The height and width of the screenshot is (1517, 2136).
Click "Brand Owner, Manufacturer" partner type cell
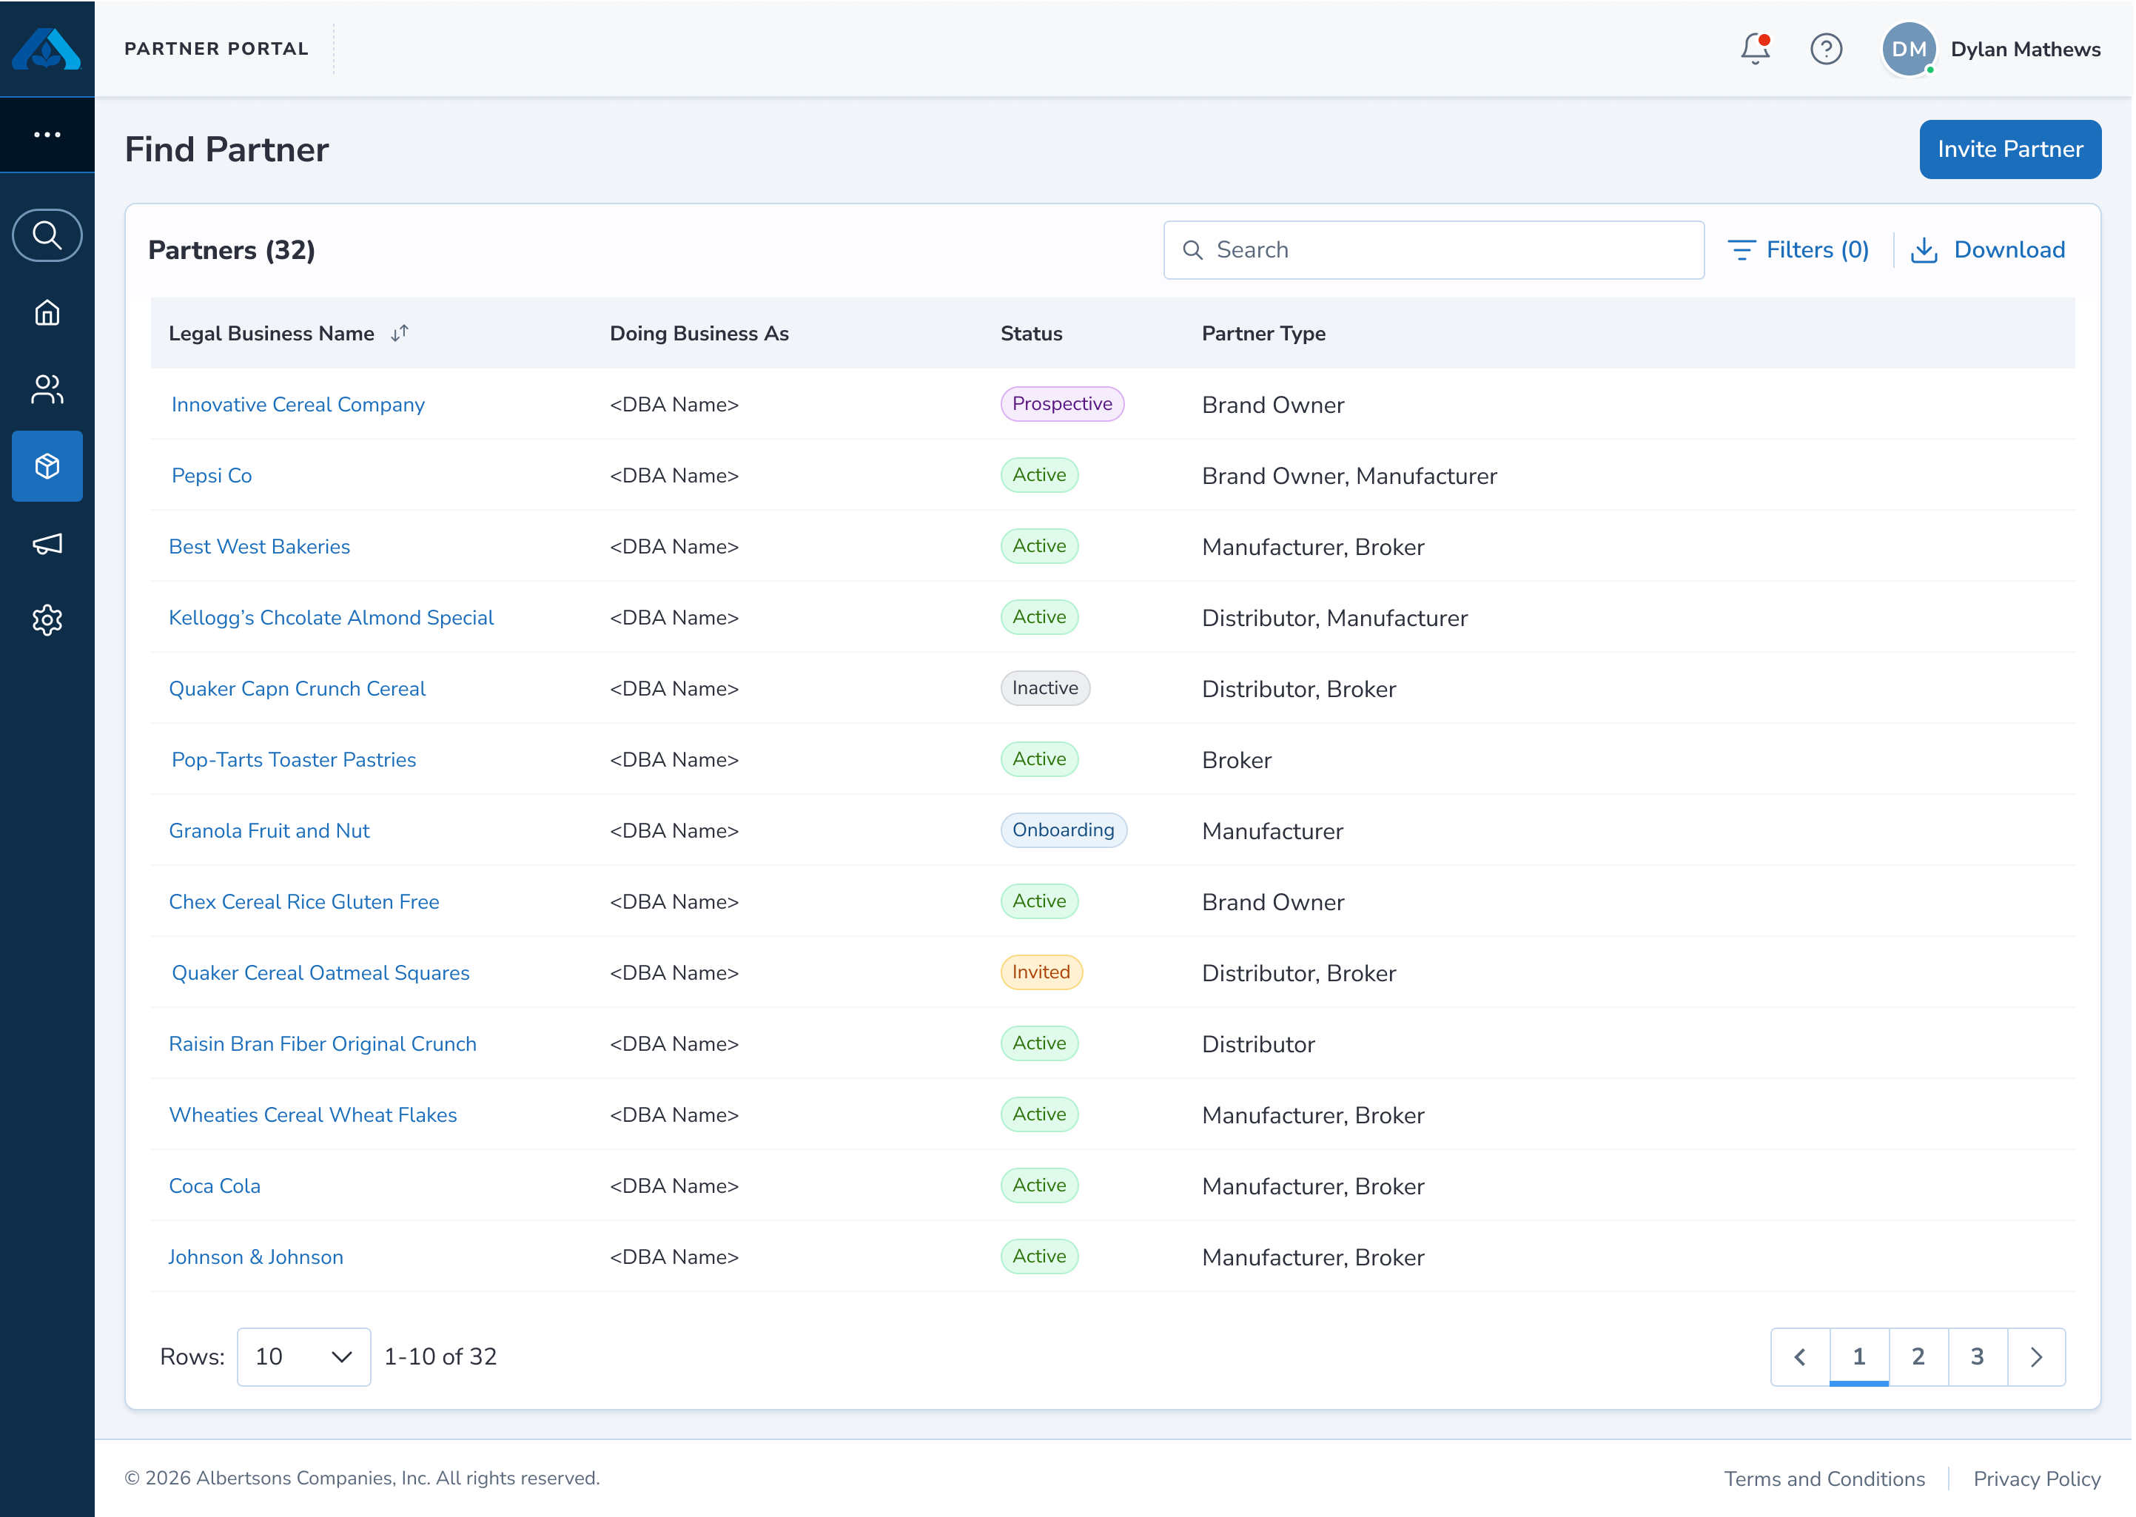[1349, 477]
